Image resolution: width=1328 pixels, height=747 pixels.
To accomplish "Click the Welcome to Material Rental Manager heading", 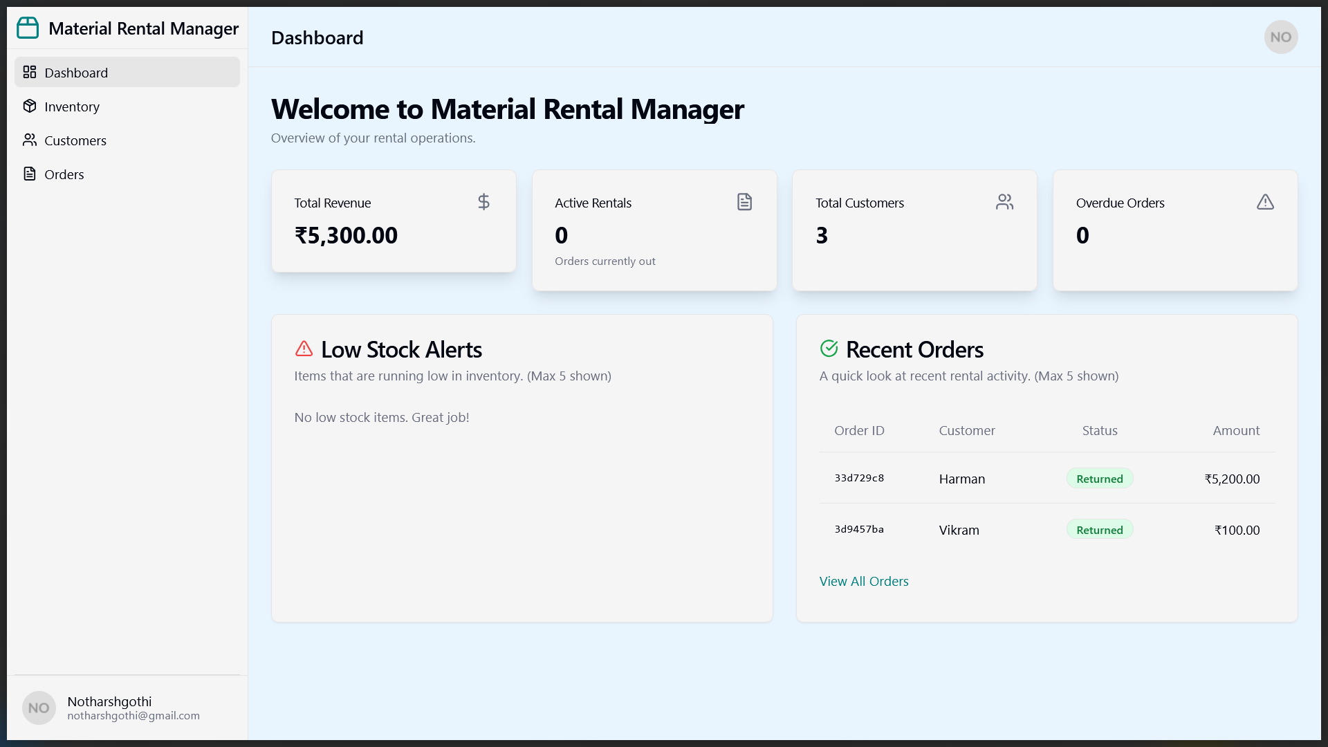I will 508,109.
